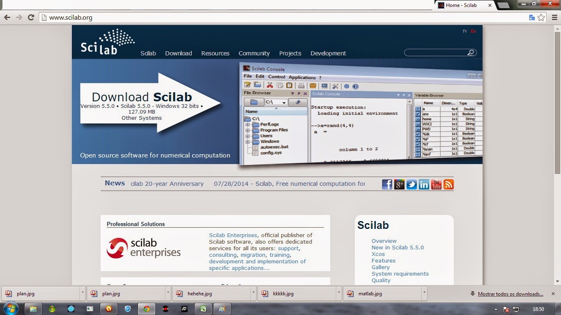Open the Twitter social icon
This screenshot has height=315, width=561.
click(412, 184)
